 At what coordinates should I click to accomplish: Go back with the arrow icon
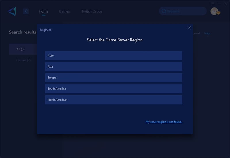26,11
